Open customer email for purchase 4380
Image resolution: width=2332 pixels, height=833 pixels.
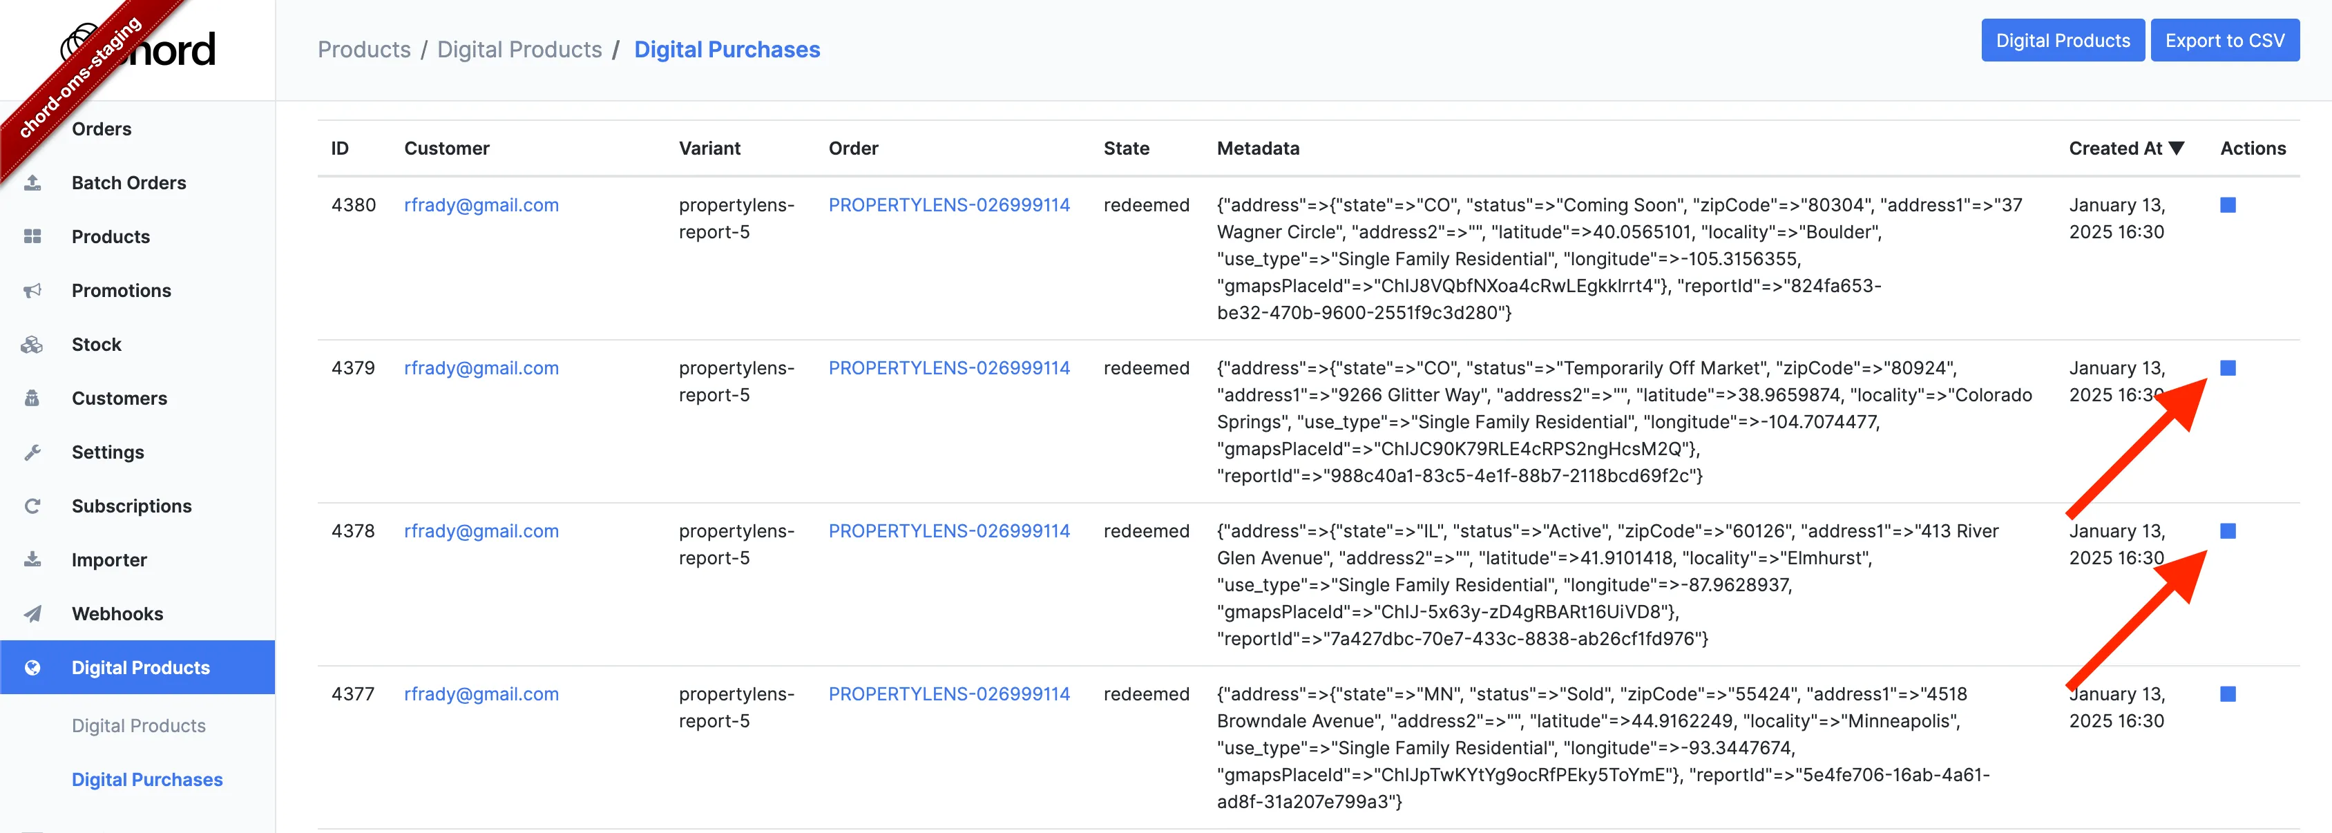(481, 206)
